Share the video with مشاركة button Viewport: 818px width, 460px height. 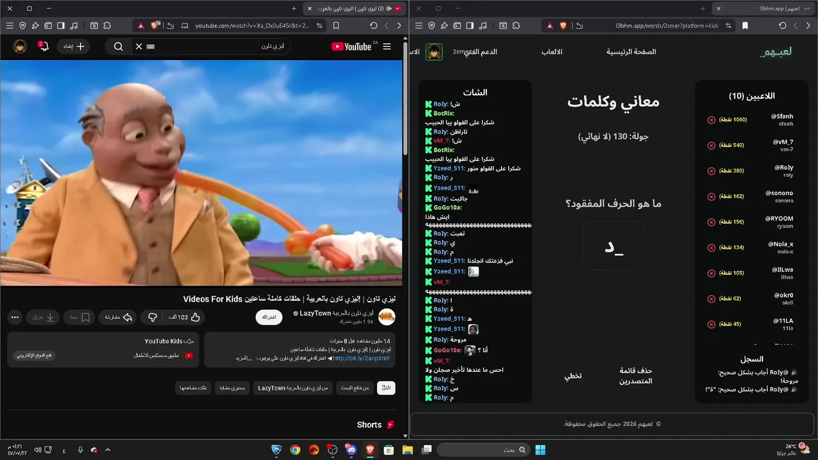click(x=118, y=317)
